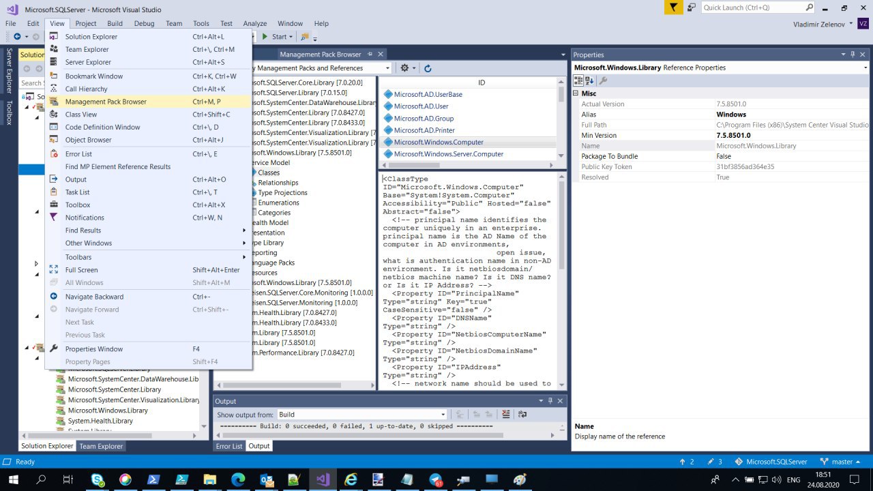Click the Toolbox menu item icon

click(x=54, y=205)
